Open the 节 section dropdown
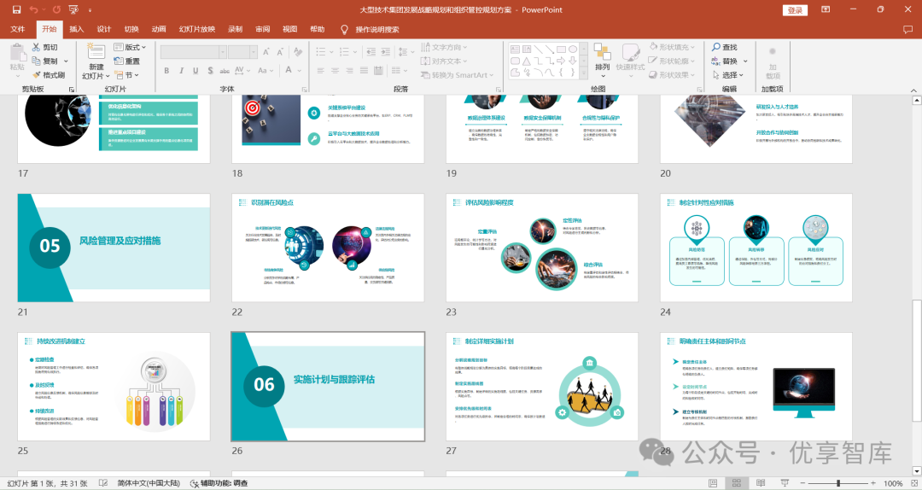This screenshot has width=922, height=490. click(127, 75)
